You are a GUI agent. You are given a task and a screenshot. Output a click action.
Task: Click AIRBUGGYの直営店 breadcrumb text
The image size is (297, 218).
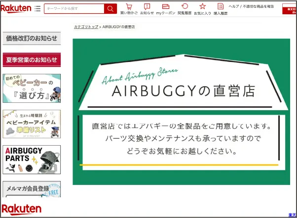pyautogui.click(x=118, y=27)
